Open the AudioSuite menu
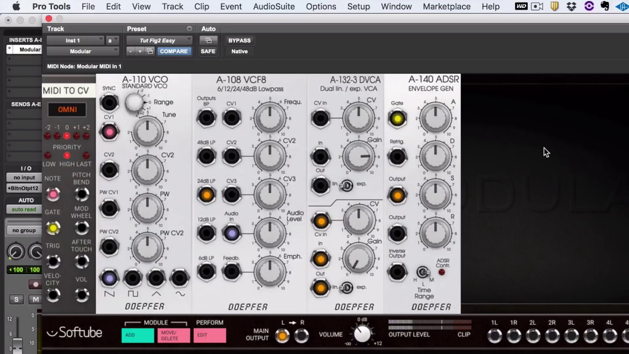 click(x=274, y=6)
